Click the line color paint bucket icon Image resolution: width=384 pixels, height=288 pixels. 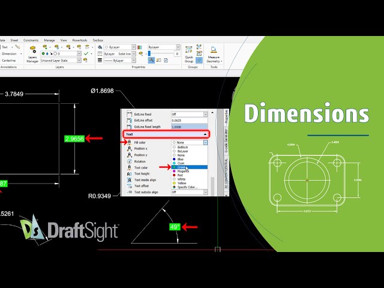[100, 47]
